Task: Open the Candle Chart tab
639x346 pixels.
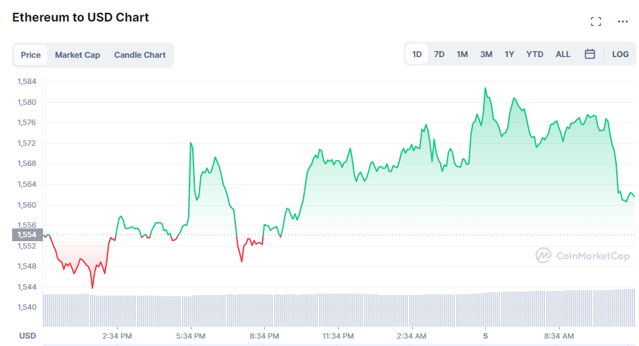Action: [140, 55]
